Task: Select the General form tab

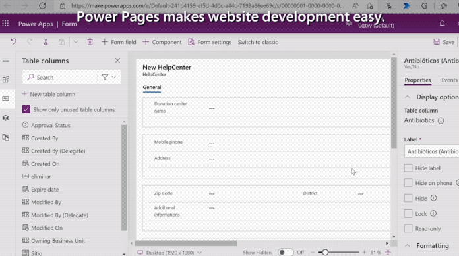Action: (x=152, y=87)
